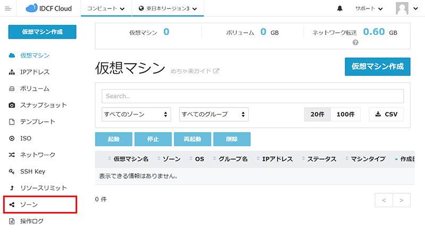425x232 pixels.
Task: Click the user avatar icon
Action: point(403,8)
